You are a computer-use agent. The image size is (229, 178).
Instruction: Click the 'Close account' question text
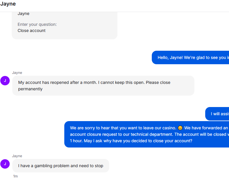coord(31,30)
